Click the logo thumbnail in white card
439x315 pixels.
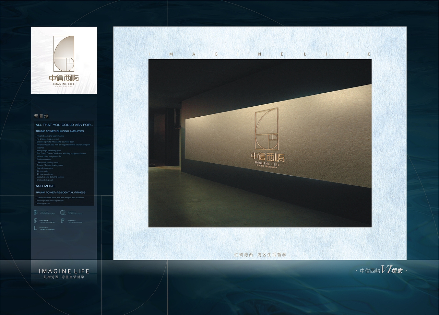(x=64, y=60)
